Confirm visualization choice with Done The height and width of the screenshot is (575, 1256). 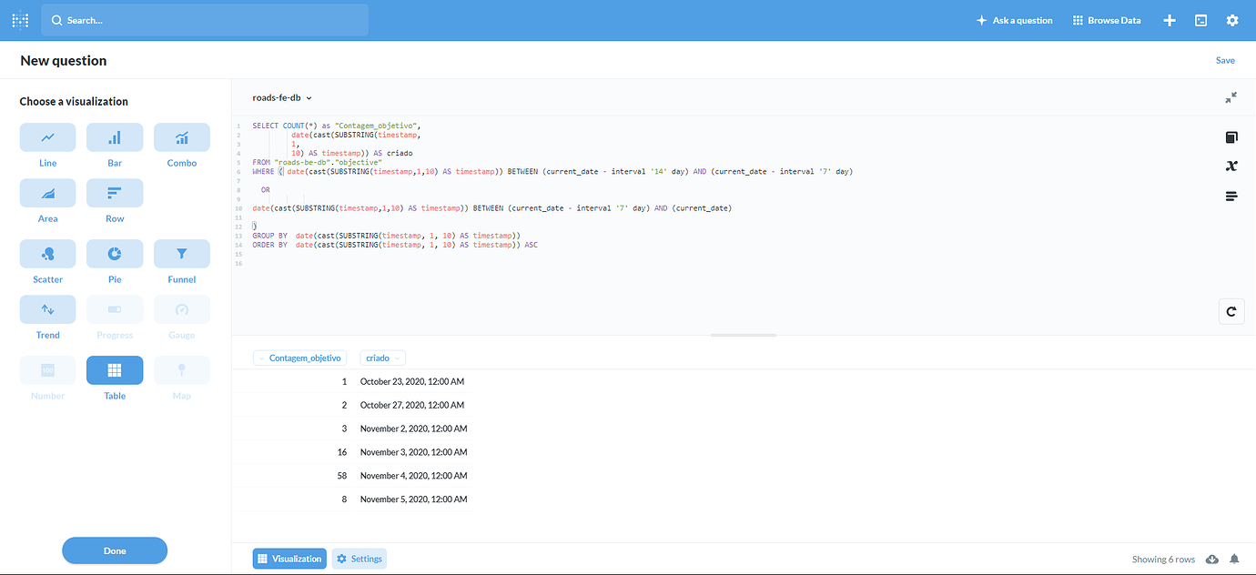[x=115, y=550]
